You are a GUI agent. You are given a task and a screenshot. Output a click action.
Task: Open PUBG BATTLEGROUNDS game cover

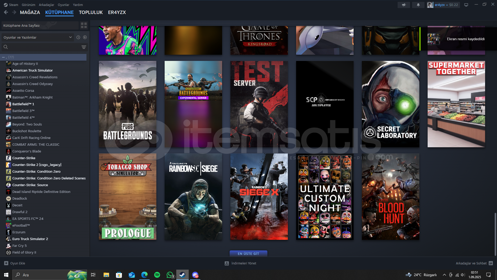(128, 104)
